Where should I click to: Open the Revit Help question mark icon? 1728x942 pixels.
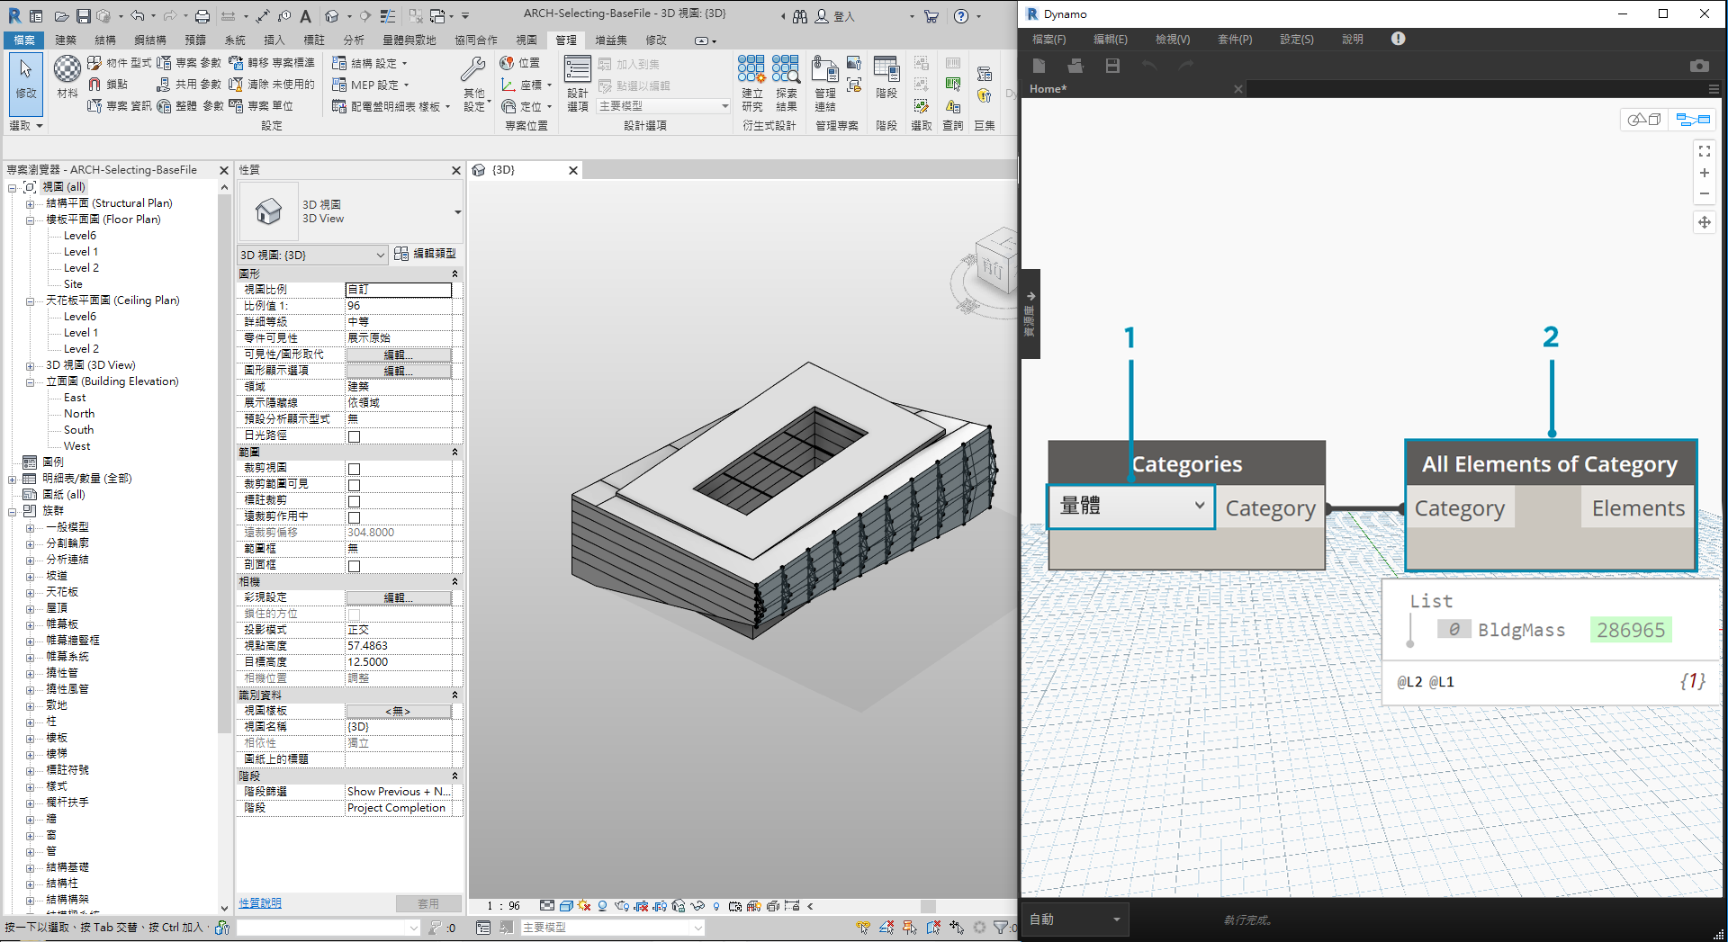[x=961, y=16]
